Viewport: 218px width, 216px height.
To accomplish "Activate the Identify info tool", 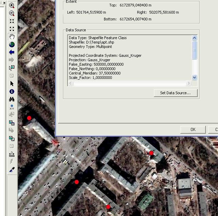I will click(12, 92).
